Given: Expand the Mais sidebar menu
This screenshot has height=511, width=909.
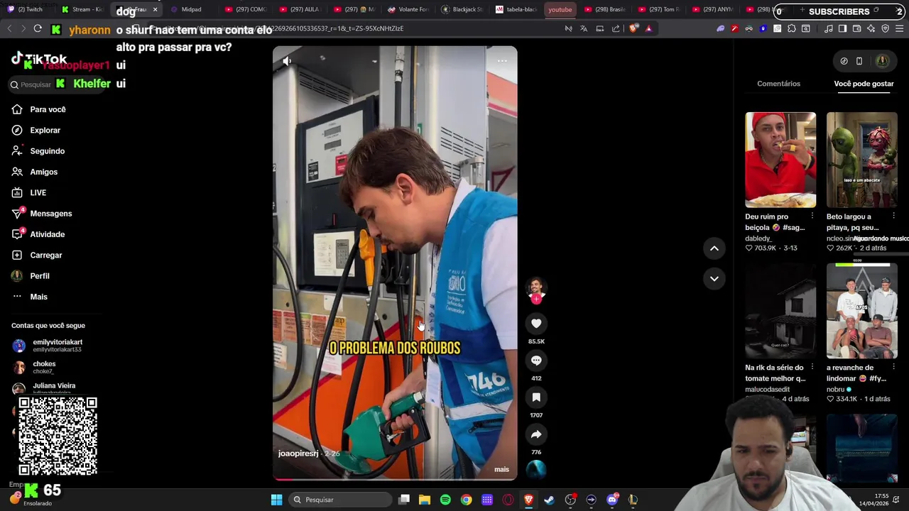Looking at the screenshot, I should (x=38, y=297).
